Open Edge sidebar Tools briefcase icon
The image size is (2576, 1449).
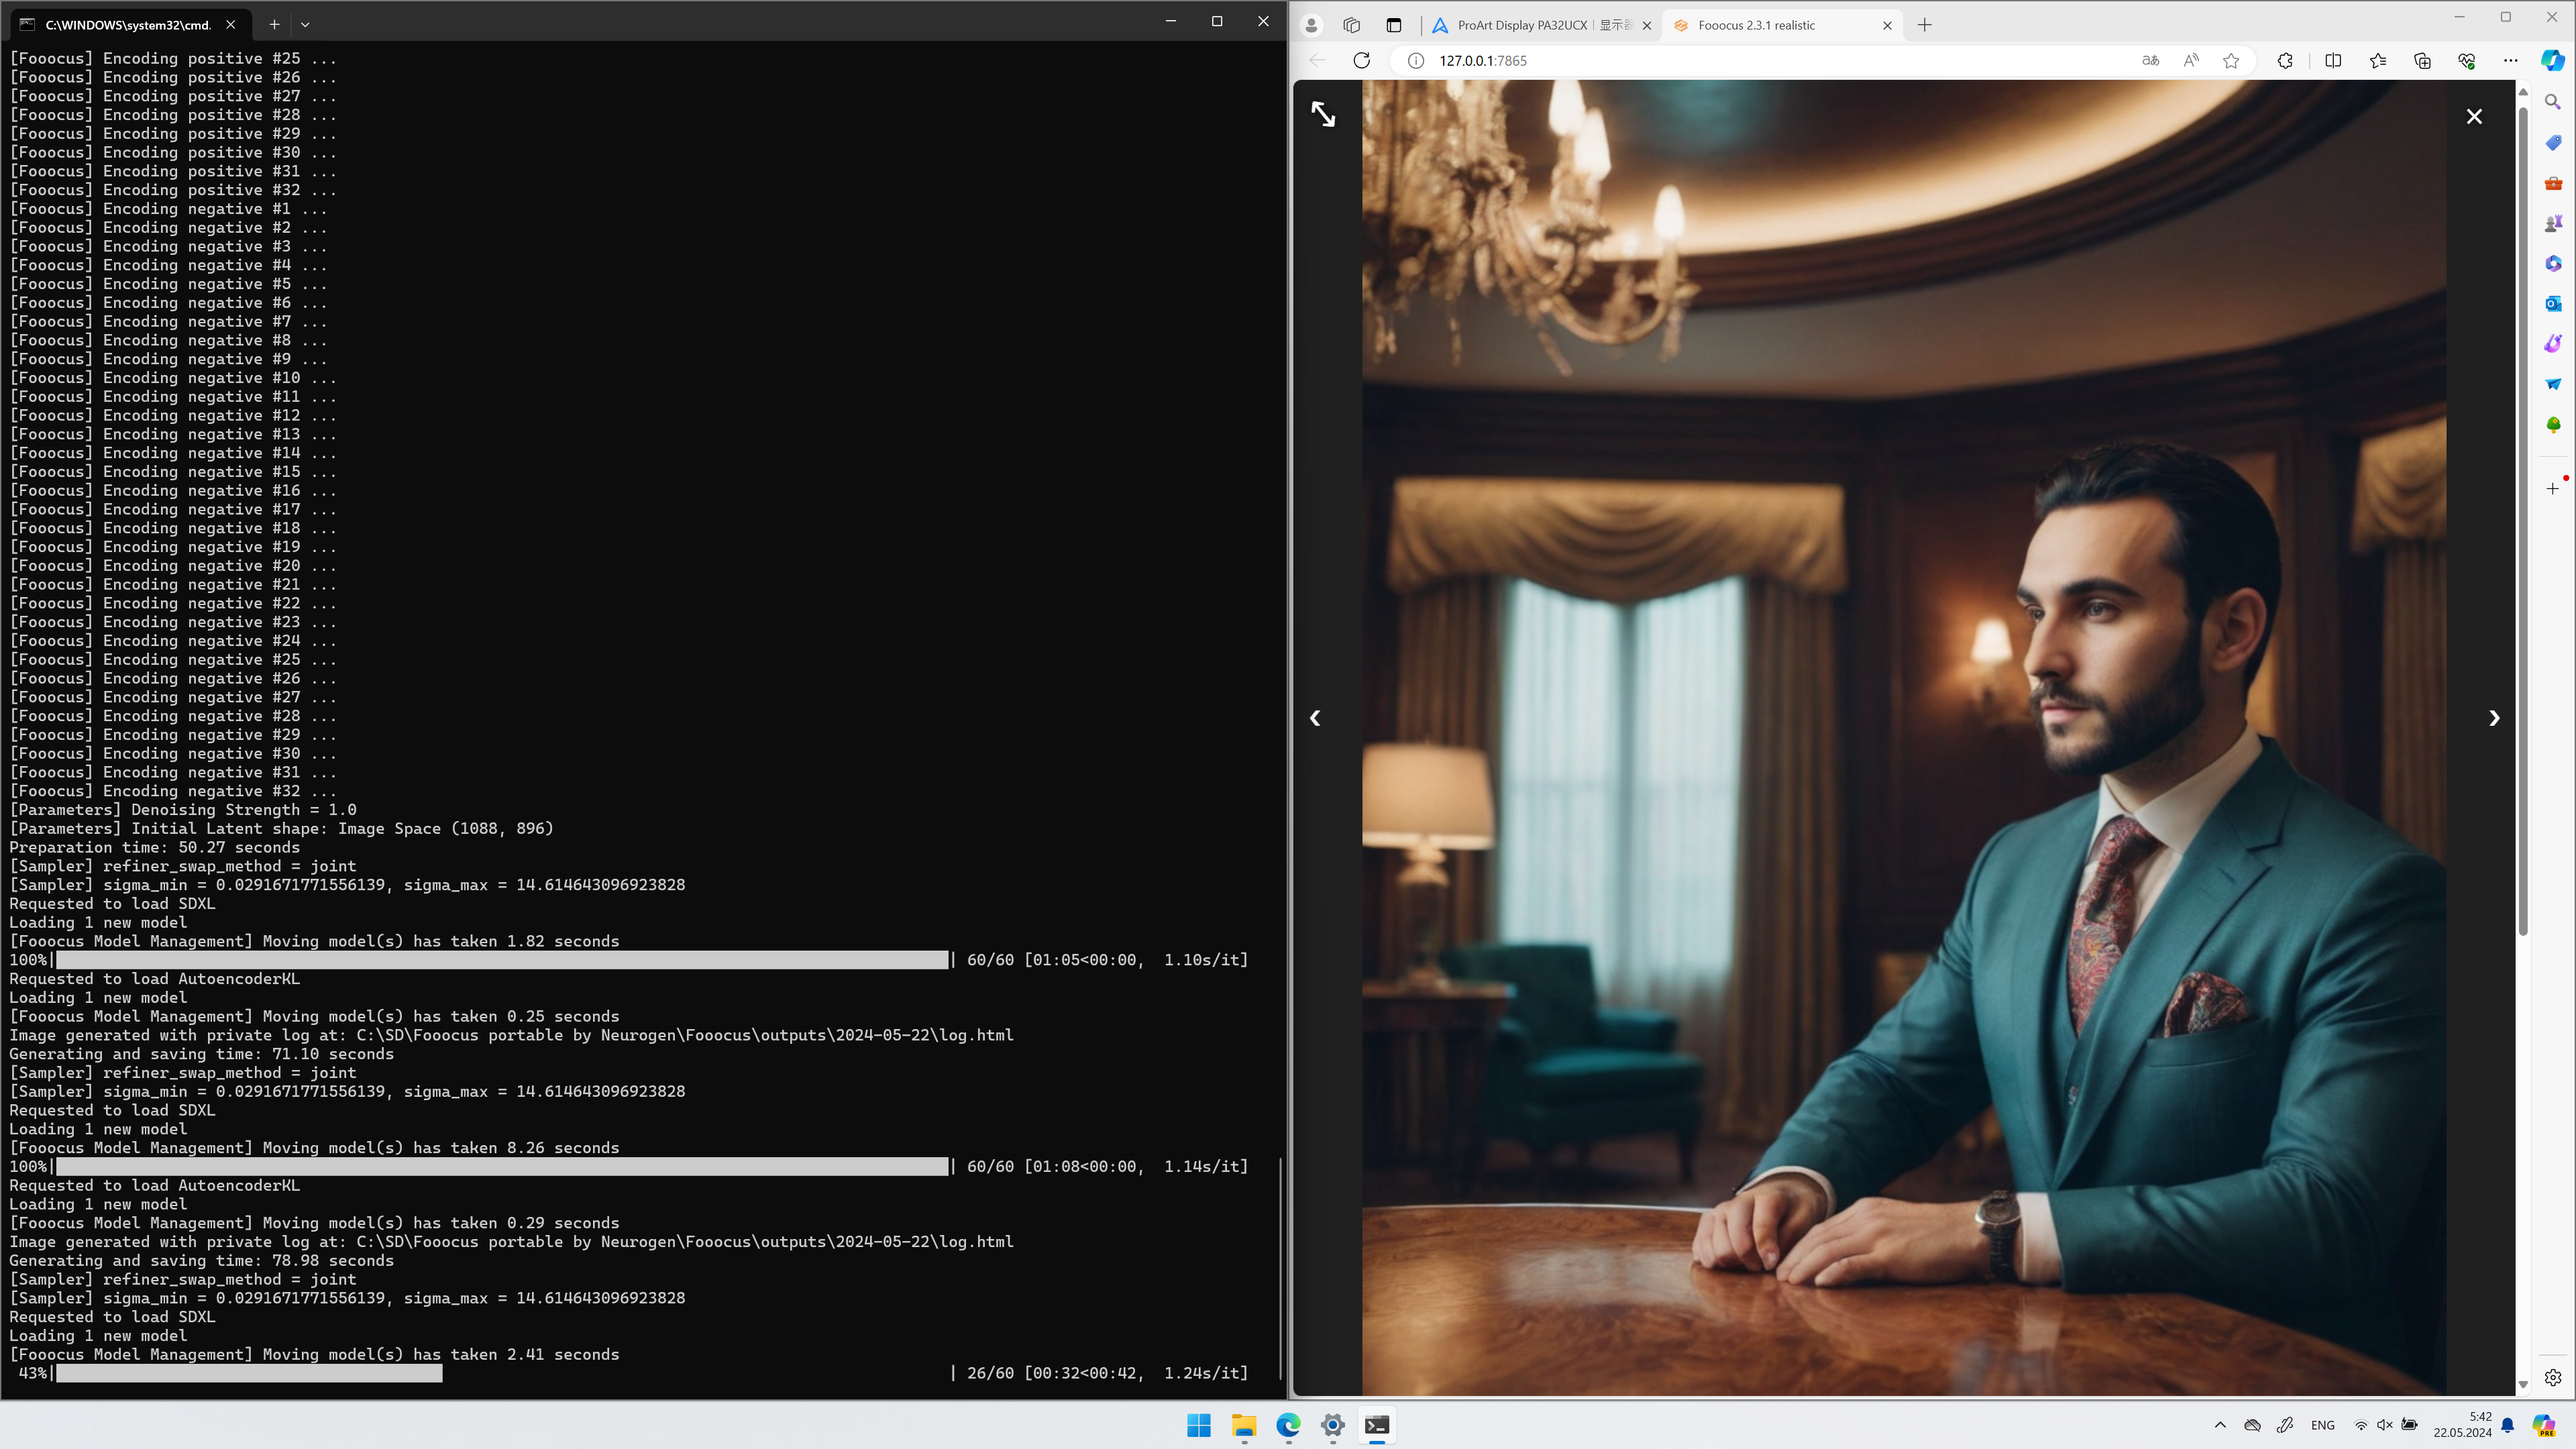2553,183
